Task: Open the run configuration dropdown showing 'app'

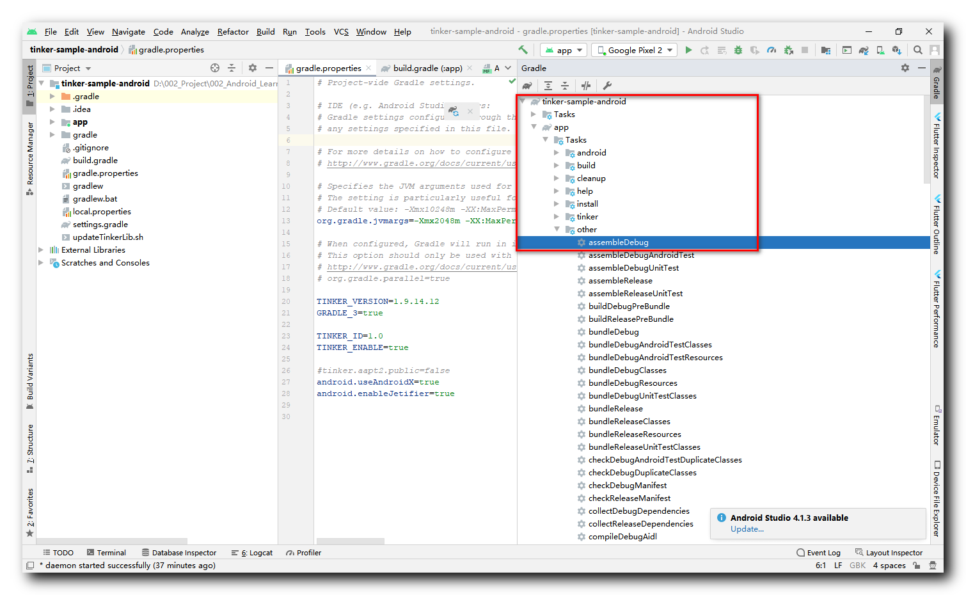Action: [563, 50]
